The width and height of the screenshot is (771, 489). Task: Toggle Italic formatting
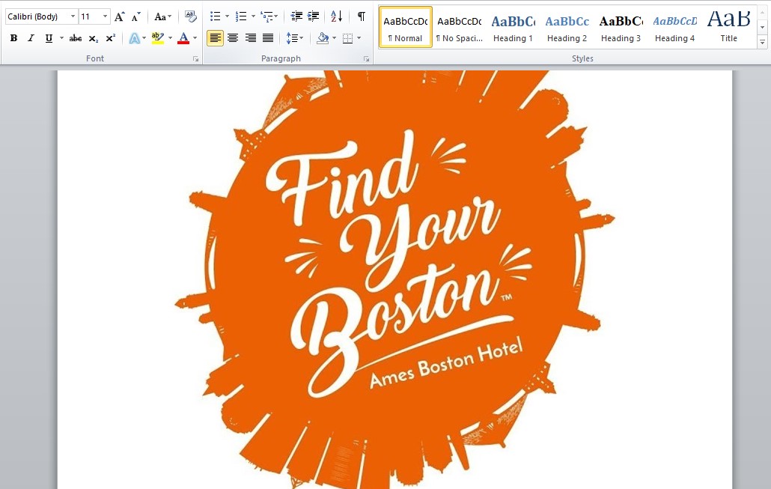(31, 38)
